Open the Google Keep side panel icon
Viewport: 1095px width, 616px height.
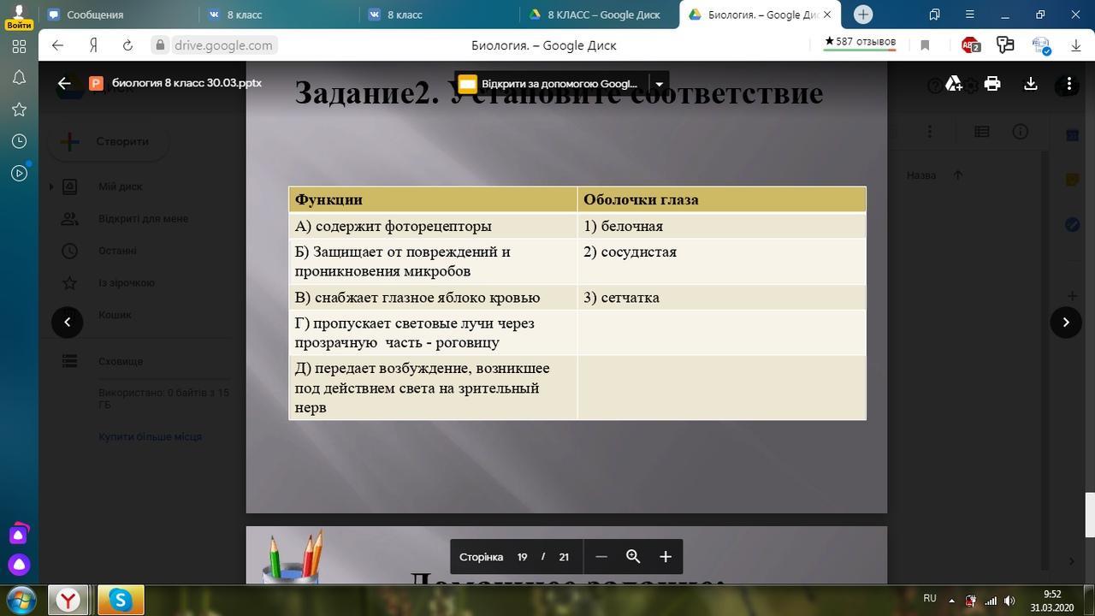pyautogui.click(x=1072, y=180)
